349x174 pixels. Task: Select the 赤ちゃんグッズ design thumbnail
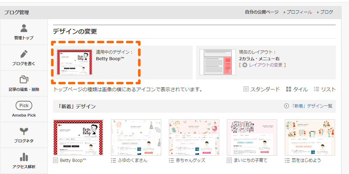(194, 137)
